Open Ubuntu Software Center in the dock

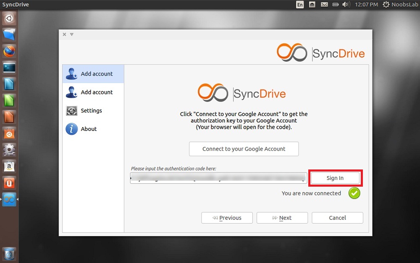tap(9, 133)
